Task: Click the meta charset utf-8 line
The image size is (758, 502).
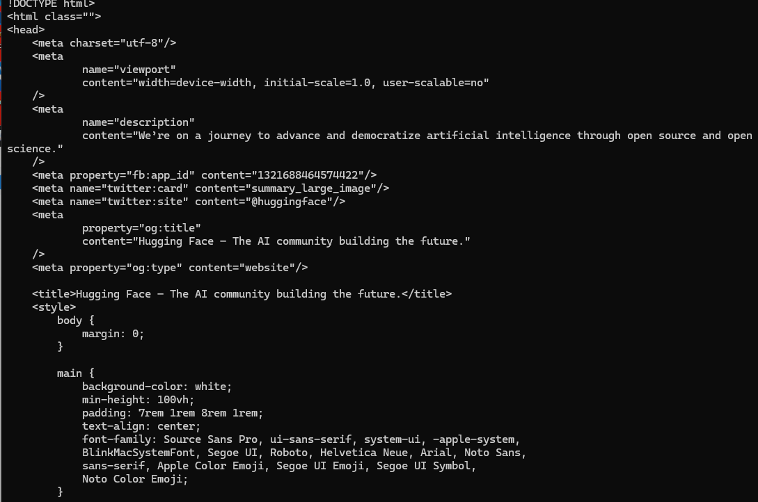Action: tap(104, 43)
